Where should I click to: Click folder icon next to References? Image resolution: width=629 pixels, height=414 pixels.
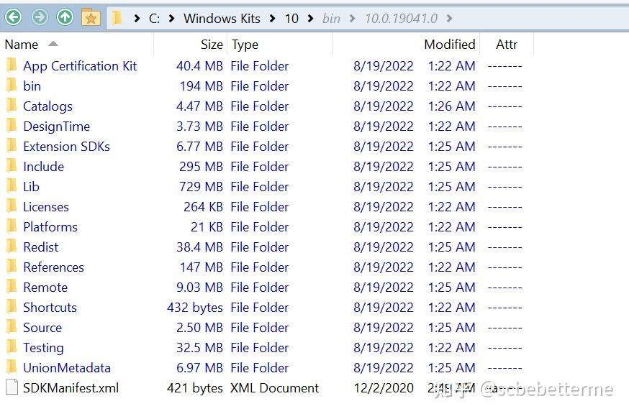[12, 267]
